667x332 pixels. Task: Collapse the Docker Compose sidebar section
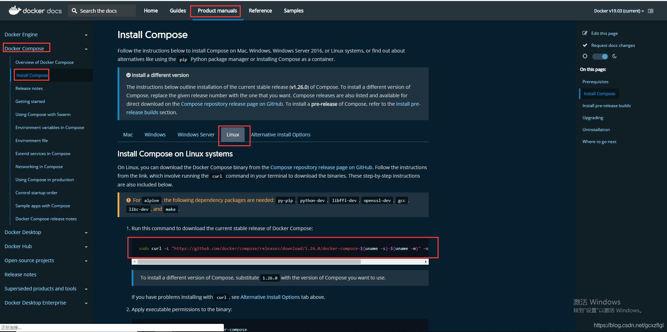[x=86, y=49]
